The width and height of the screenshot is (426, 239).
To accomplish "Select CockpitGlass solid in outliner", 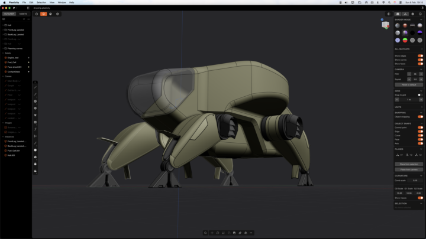I will click(x=14, y=72).
